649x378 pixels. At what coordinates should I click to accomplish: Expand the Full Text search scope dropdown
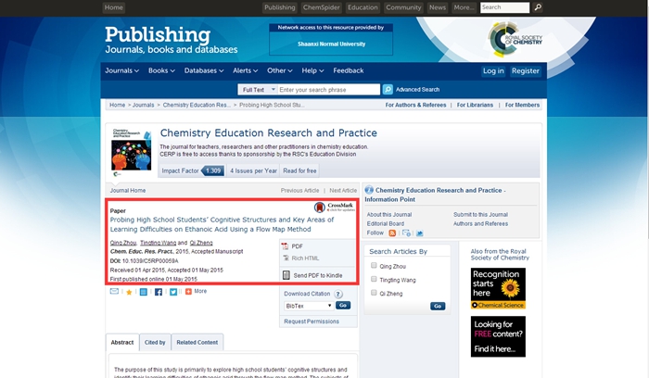coord(257,90)
